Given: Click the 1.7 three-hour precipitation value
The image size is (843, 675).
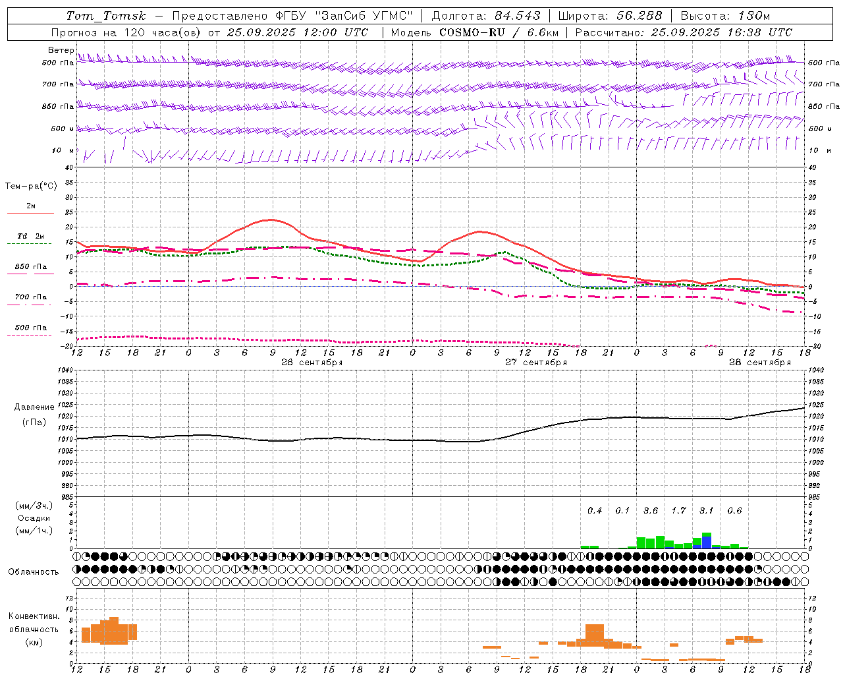Looking at the screenshot, I should (x=678, y=510).
